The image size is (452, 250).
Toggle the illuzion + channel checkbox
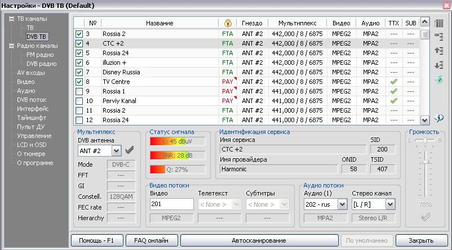[x=79, y=62]
